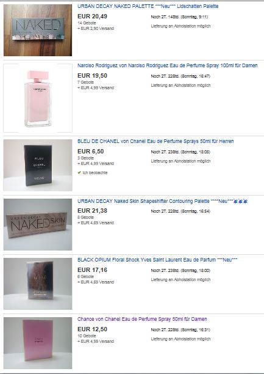Viewport: 264px width, 374px height.
Task: Click the Naked Skin box thumbnail
Action: coord(38,224)
